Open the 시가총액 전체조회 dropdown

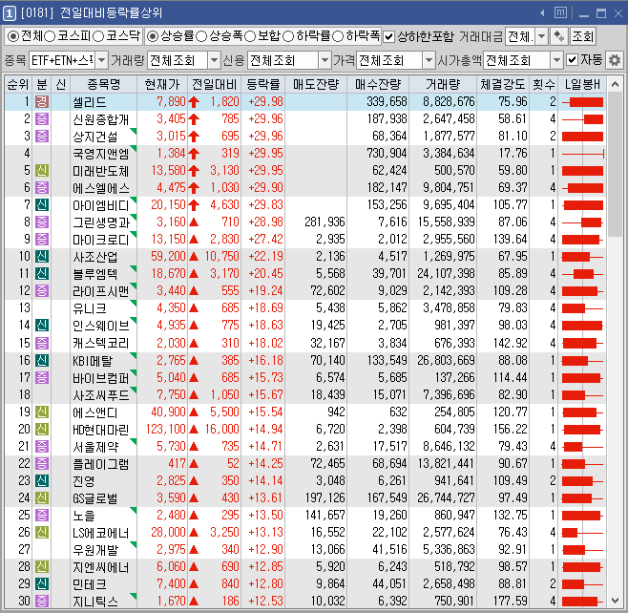click(556, 60)
